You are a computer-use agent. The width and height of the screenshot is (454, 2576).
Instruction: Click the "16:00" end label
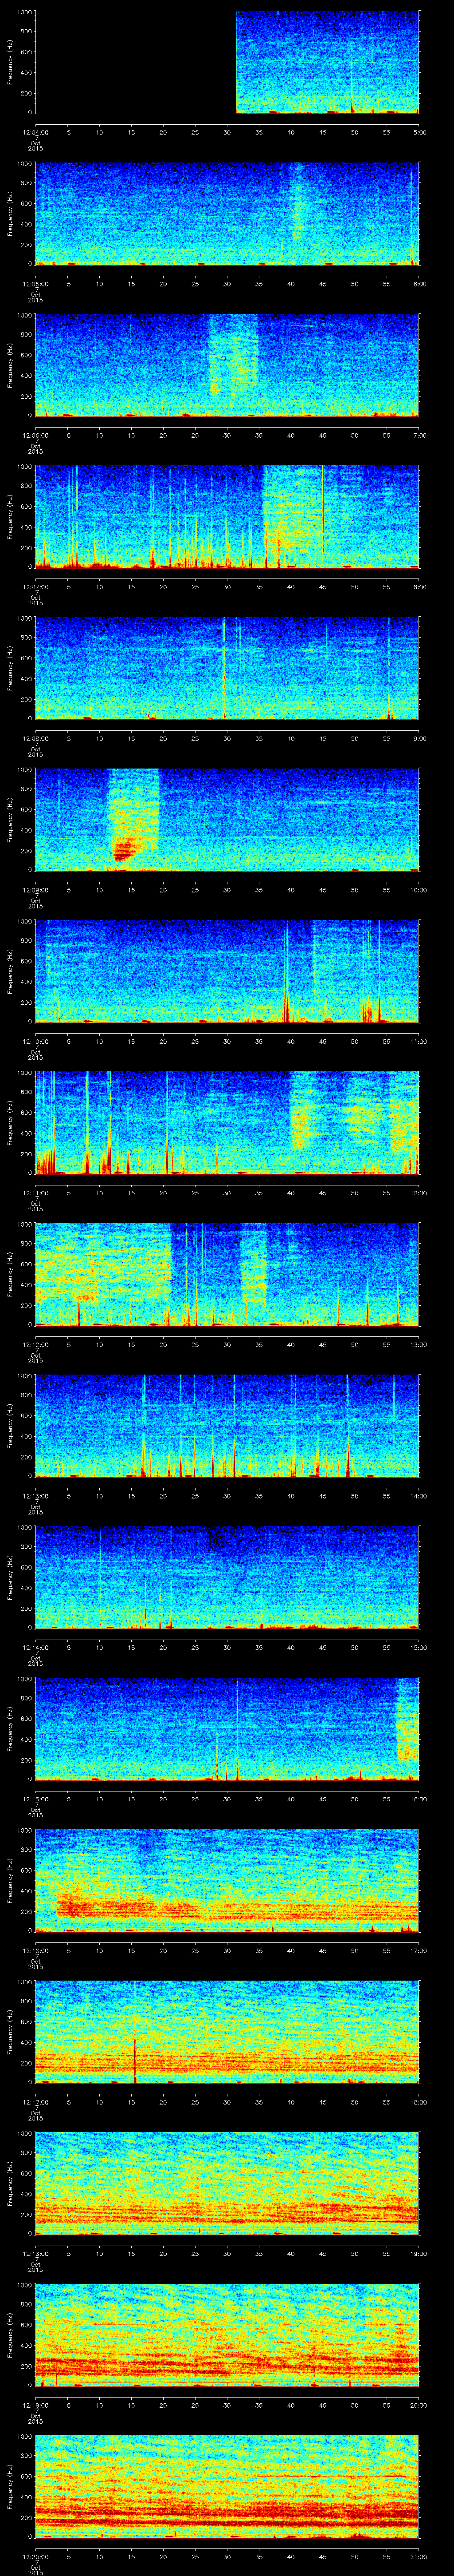[419, 1798]
